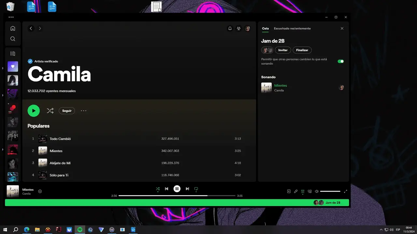Toggle queue list icon
The height and width of the screenshot is (234, 417).
point(303,191)
